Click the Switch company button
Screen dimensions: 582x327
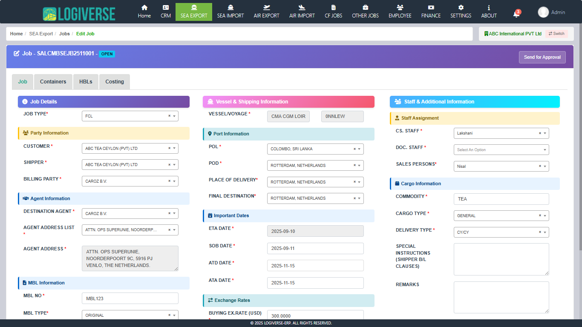[556, 34]
